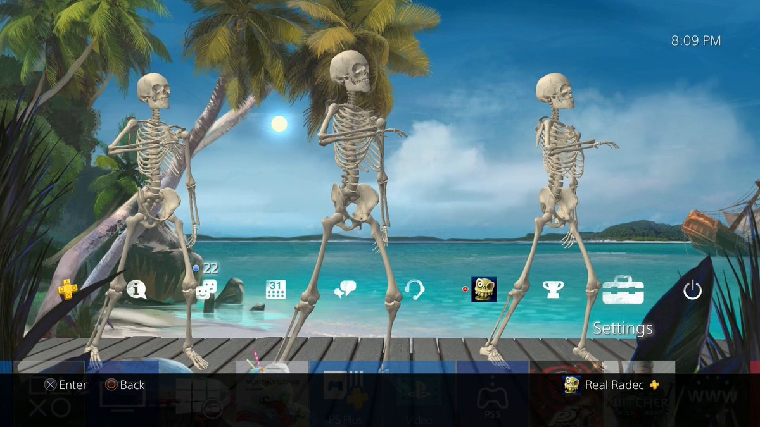Viewport: 760px width, 427px height.
Task: Open the Power options icon
Action: [692, 290]
